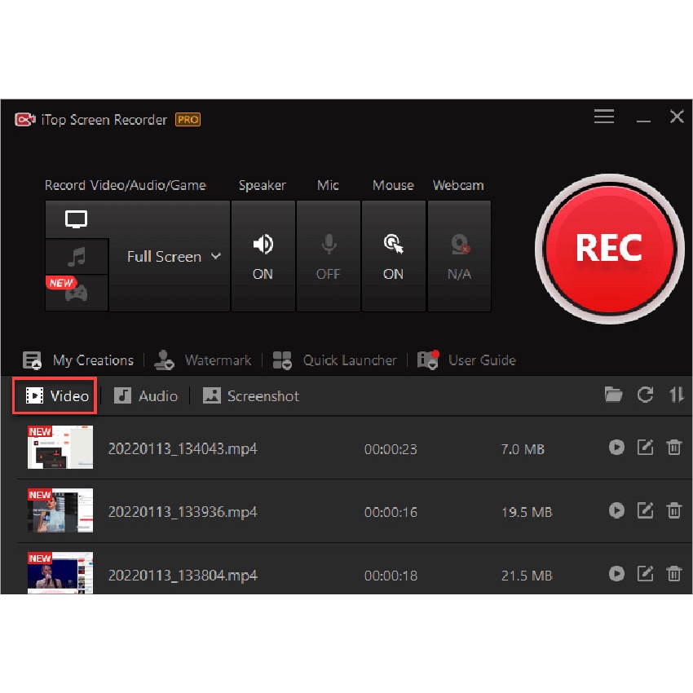Change sort order of recordings
The image size is (693, 693).
click(x=676, y=395)
